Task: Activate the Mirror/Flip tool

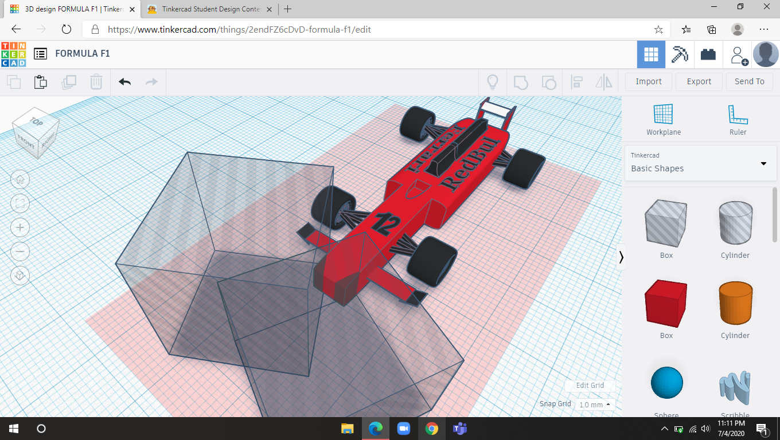Action: tap(603, 82)
